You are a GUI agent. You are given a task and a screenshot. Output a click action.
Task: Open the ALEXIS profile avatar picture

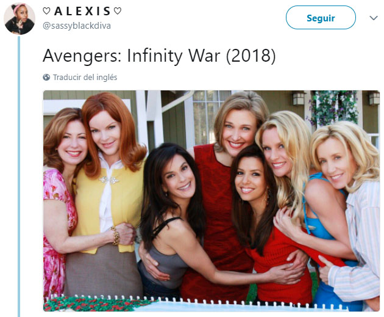pos(20,19)
